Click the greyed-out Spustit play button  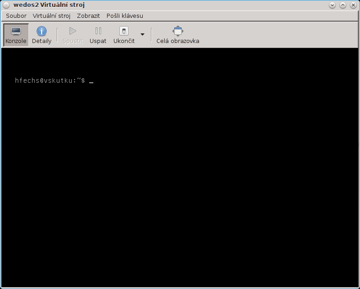coord(73,35)
